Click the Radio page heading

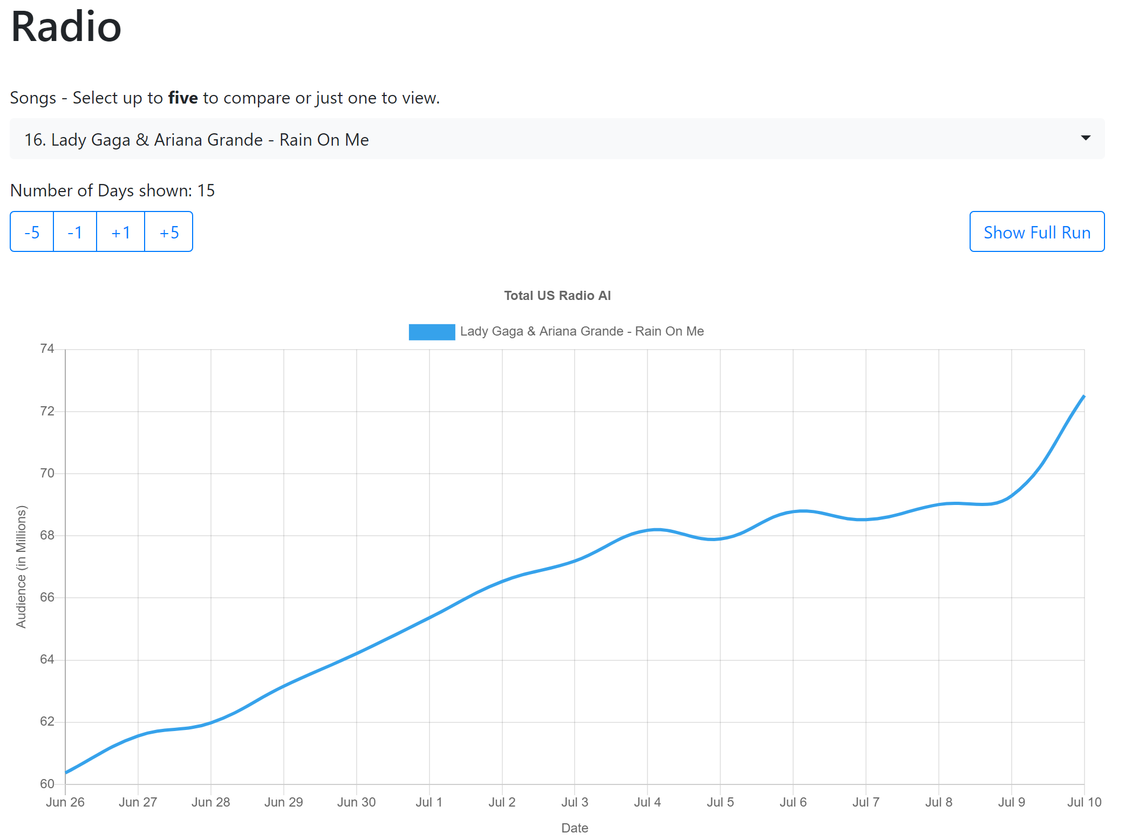point(66,27)
